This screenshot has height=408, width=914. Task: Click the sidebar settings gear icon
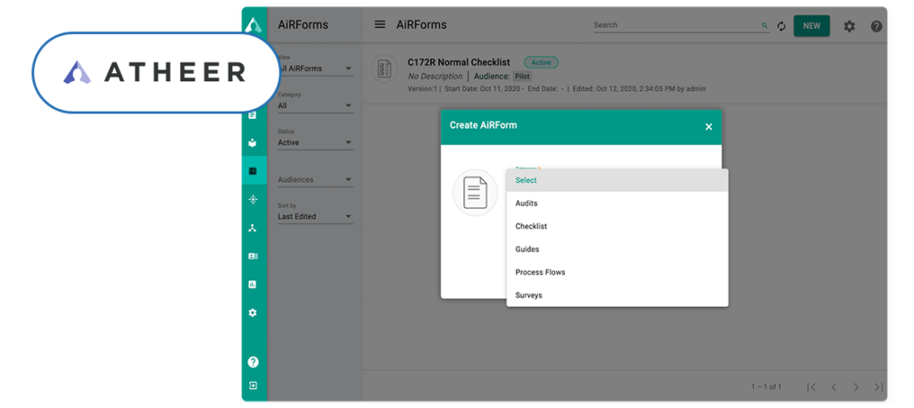(253, 312)
